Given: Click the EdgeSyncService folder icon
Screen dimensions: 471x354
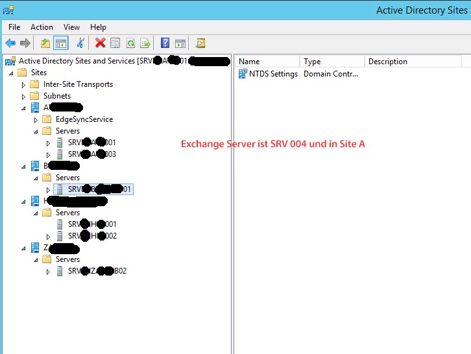Looking at the screenshot, I should pos(47,119).
